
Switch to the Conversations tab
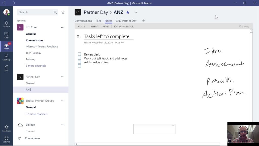[83, 21]
